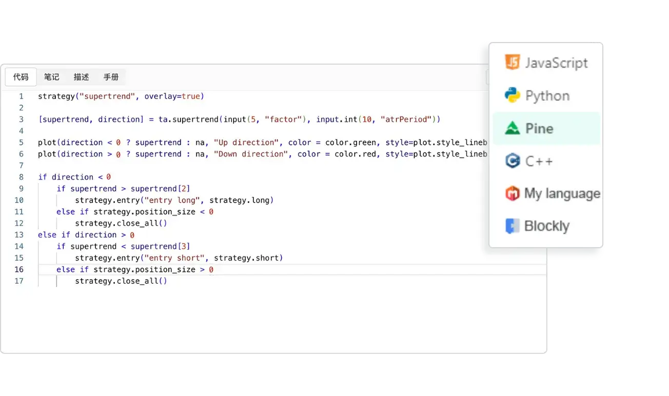Choose C++ from the language list
The height and width of the screenshot is (396, 669).
pyautogui.click(x=546, y=161)
